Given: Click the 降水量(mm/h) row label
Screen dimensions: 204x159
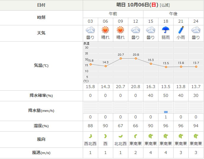Looking at the screenshot, I should [x=41, y=110].
